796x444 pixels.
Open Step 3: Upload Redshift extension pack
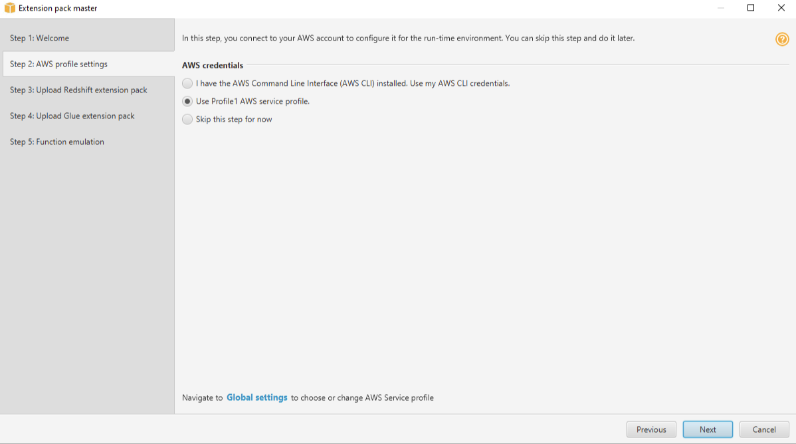79,90
